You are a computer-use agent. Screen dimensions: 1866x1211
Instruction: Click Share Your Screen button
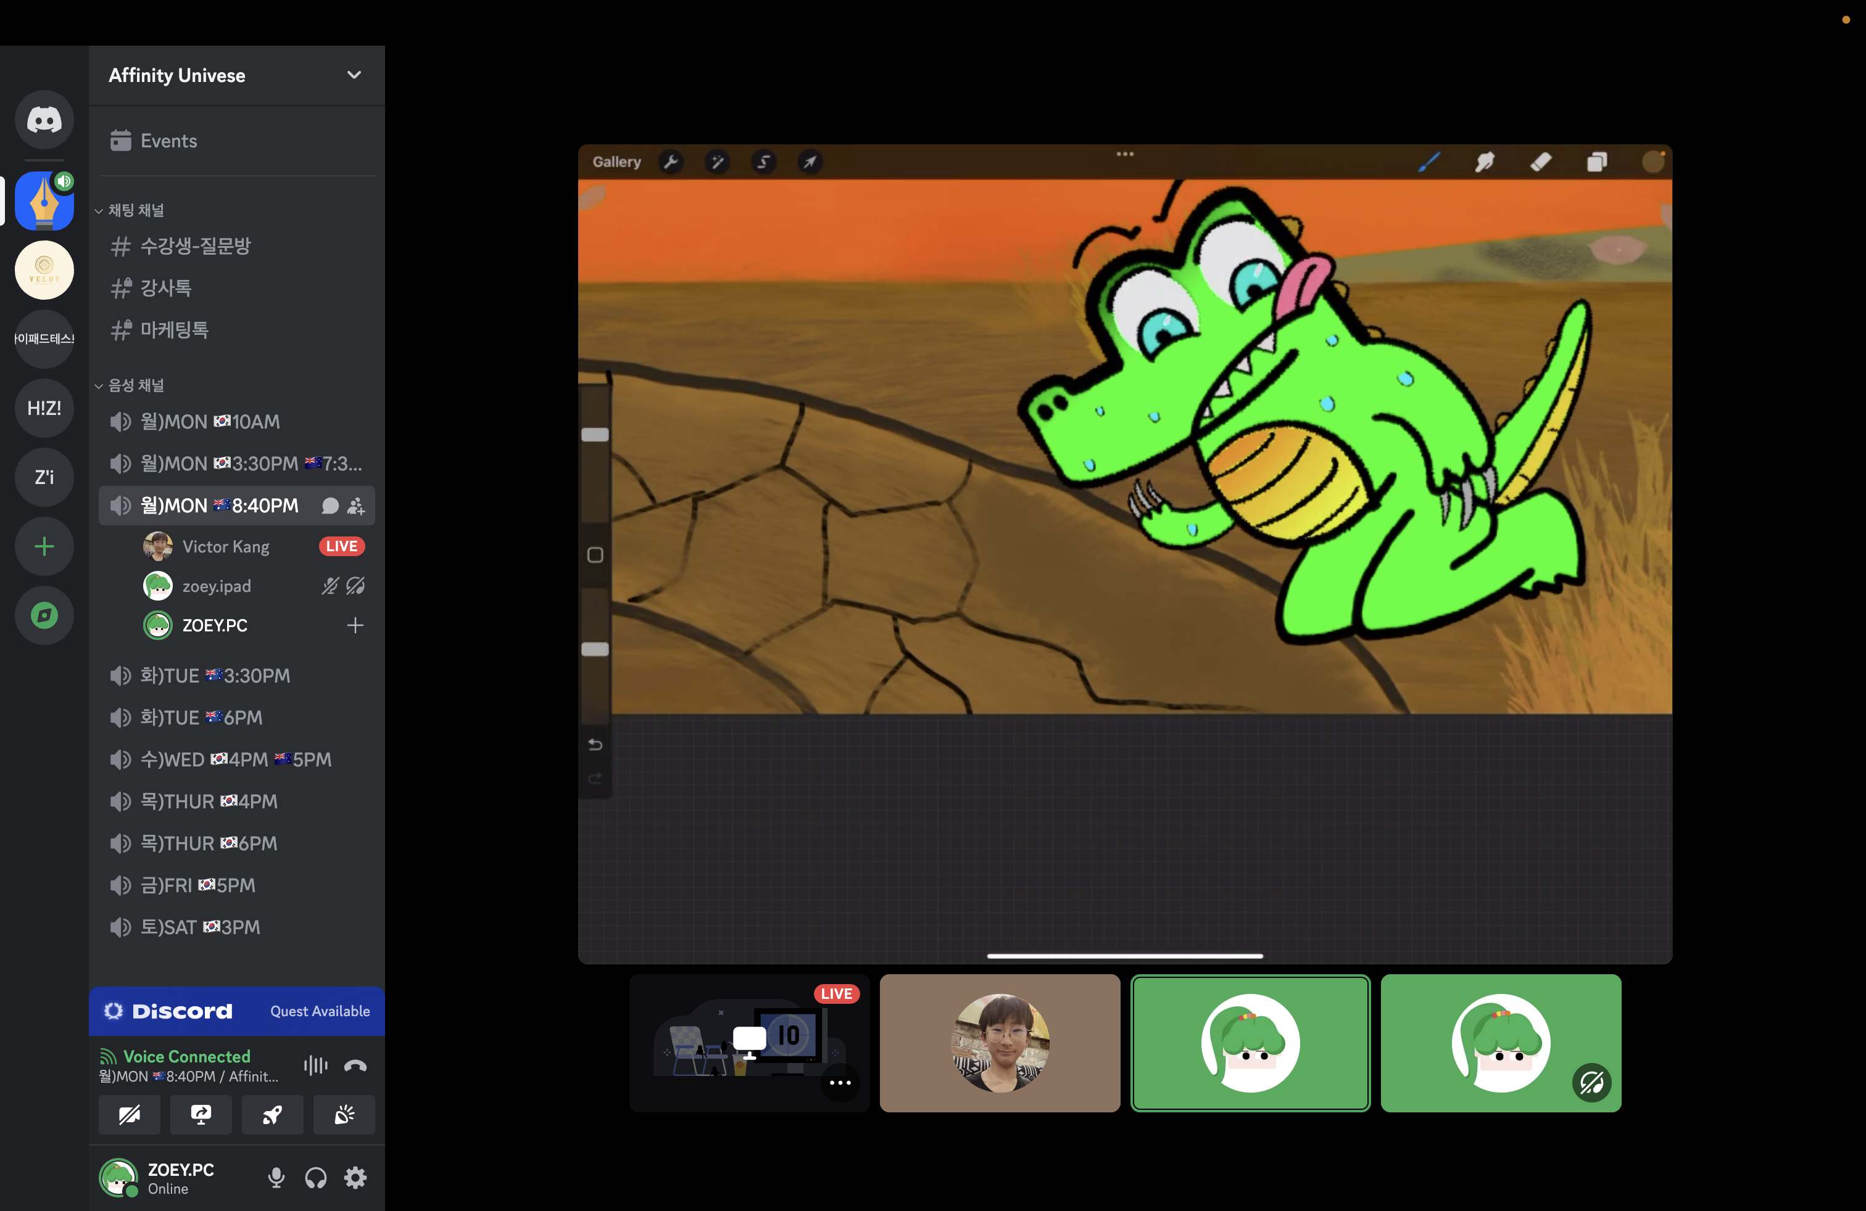pyautogui.click(x=201, y=1115)
